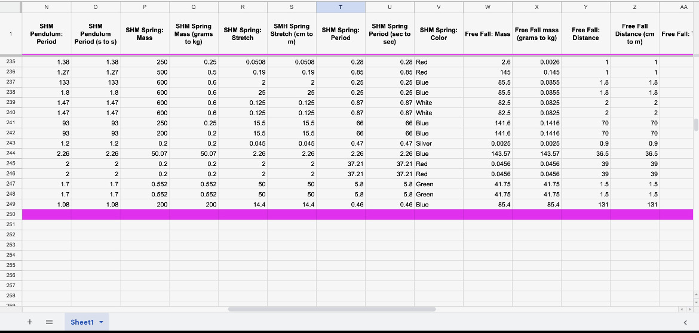The image size is (699, 333).
Task: Click 'SHM Spring Period (sec to sec)' cell
Action: (390, 34)
